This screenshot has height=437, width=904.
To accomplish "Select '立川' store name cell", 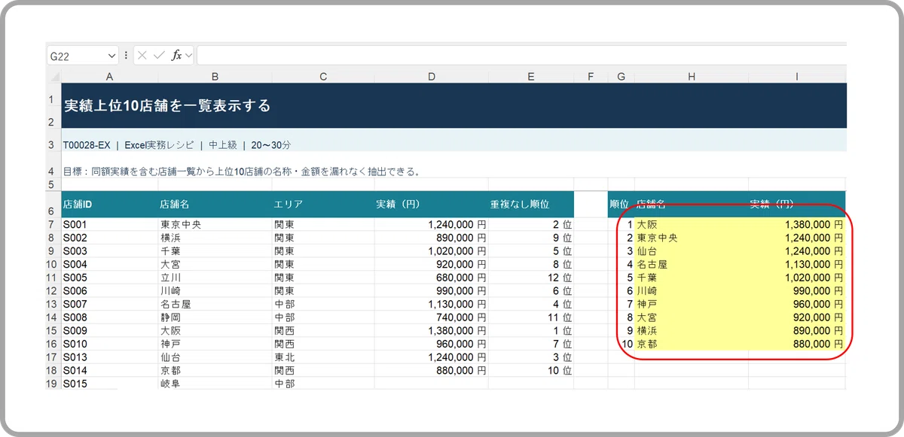I will click(x=215, y=278).
